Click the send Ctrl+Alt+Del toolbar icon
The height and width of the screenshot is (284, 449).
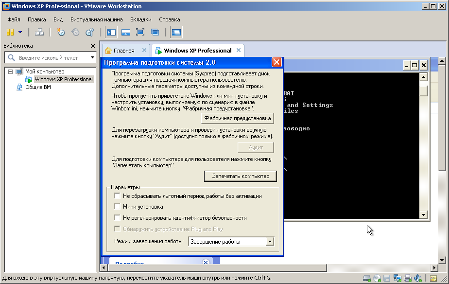click(39, 32)
